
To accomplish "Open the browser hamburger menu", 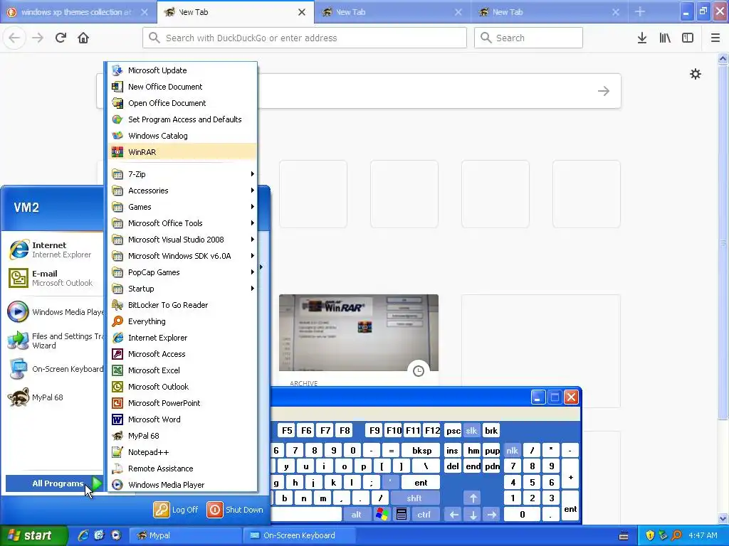I will coord(715,38).
